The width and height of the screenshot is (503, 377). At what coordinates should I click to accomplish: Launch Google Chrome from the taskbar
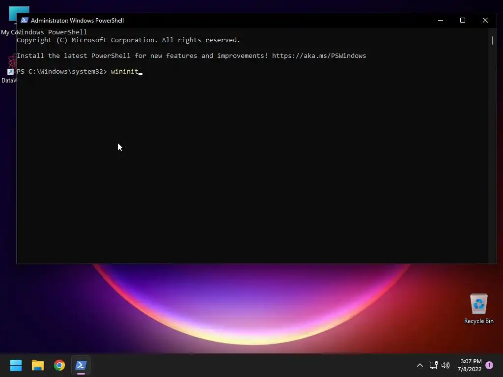pos(59,365)
